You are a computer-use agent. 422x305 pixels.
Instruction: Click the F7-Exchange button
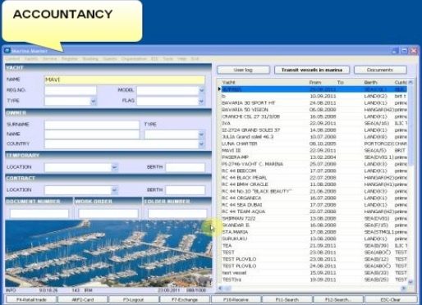[x=185, y=299]
